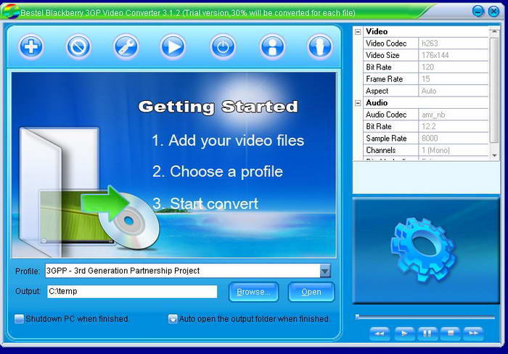Click the properties panel scroll-up arrow
The width and height of the screenshot is (508, 354).
[494, 31]
